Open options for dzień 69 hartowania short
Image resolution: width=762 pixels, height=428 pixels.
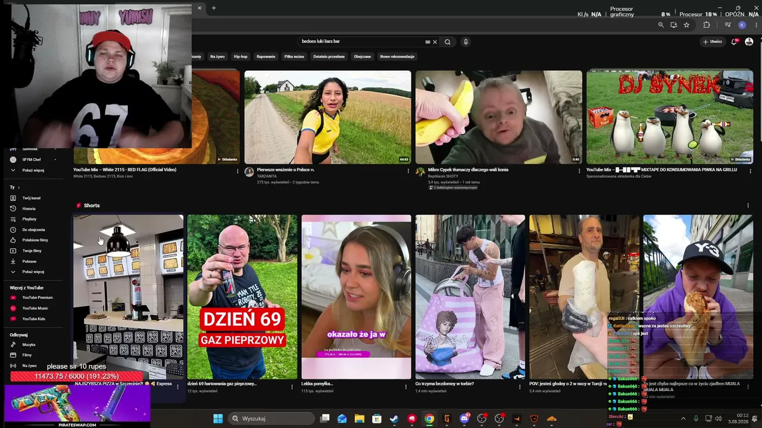pyautogui.click(x=292, y=386)
